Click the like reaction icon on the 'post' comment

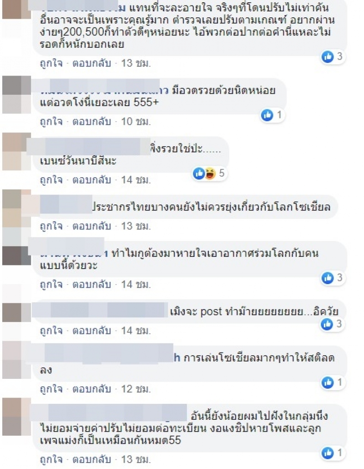click(x=327, y=324)
